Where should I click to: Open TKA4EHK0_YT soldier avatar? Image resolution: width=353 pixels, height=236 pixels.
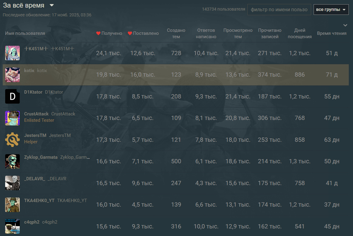coord(12,204)
